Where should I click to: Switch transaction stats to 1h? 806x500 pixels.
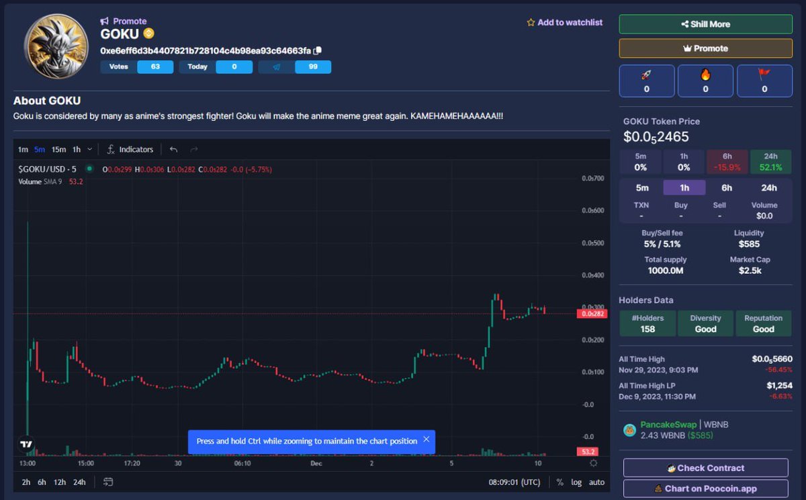684,188
